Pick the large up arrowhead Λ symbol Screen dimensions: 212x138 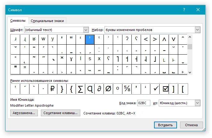pyautogui.click(x=164, y=39)
